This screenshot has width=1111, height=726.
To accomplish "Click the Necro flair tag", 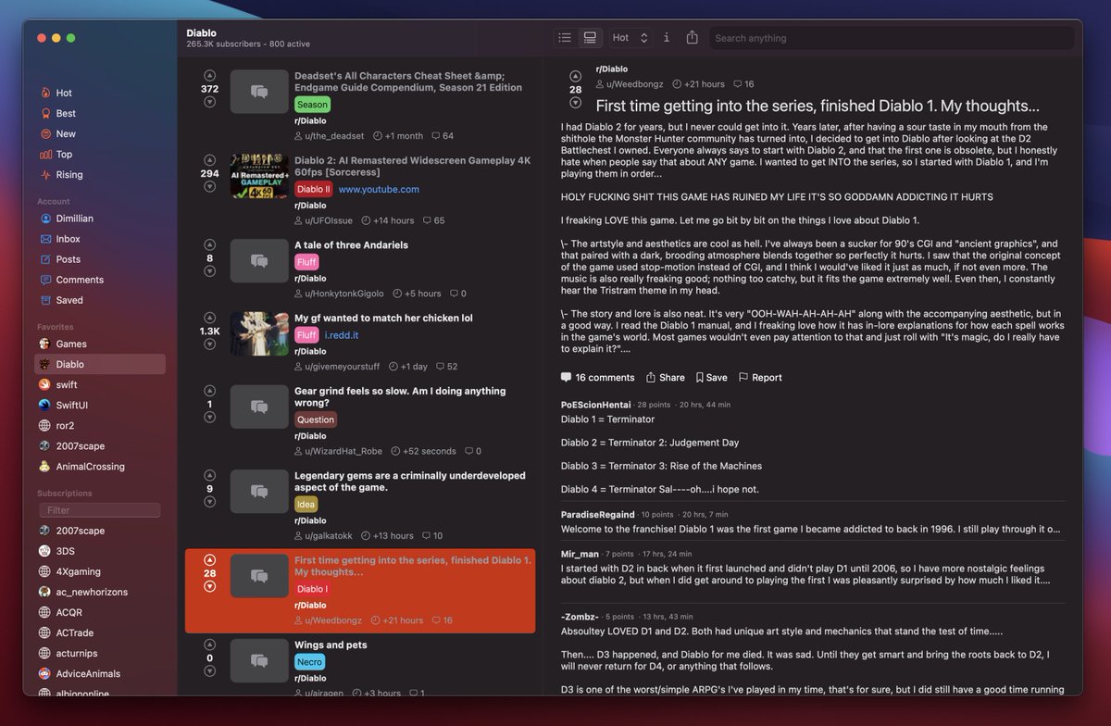I will pos(309,662).
